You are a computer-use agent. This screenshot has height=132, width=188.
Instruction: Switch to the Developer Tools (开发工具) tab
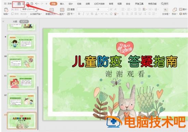(139, 4)
